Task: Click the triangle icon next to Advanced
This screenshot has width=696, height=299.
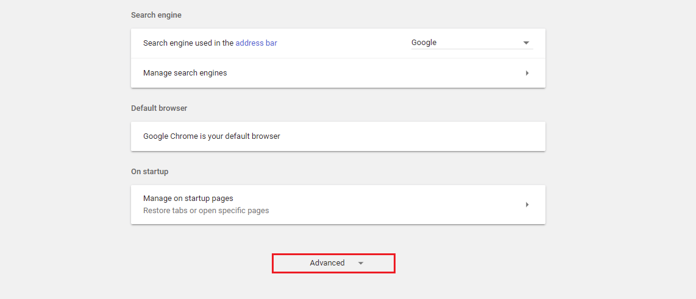Action: pos(361,263)
